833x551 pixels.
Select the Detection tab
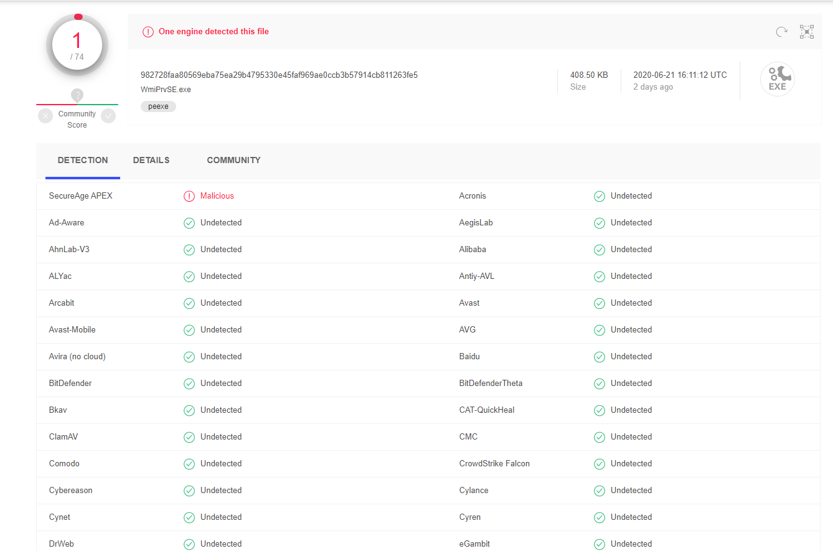[x=83, y=160]
